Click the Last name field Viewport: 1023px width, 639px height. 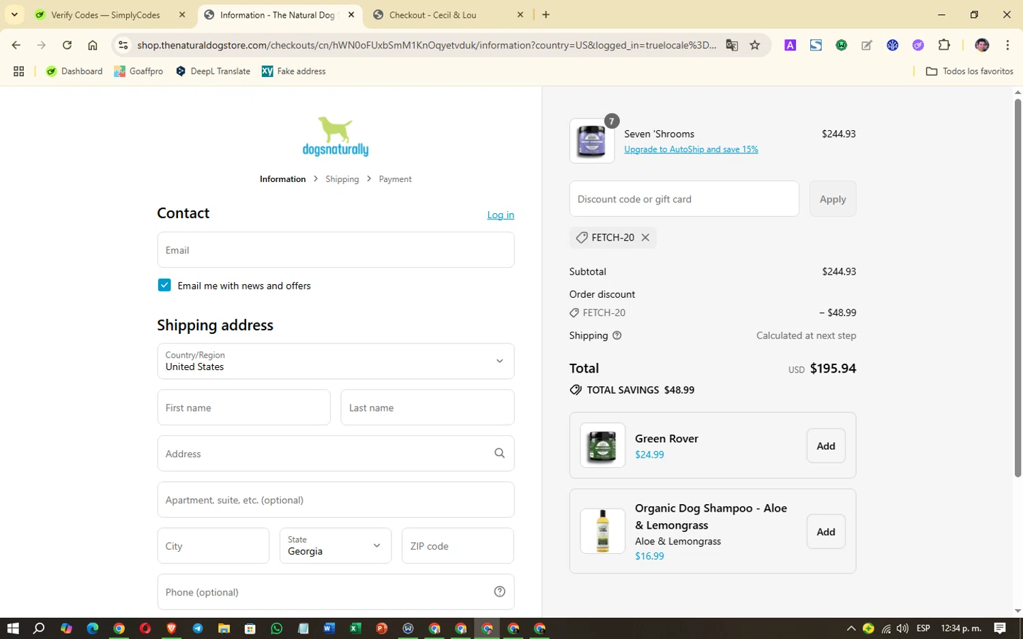(x=428, y=407)
